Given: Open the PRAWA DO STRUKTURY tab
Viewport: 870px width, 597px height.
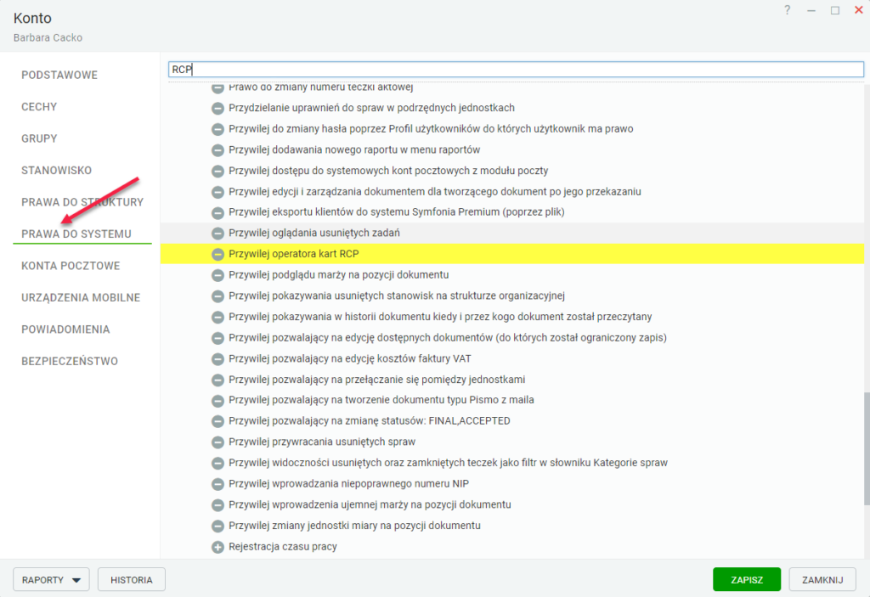Looking at the screenshot, I should pos(82,202).
